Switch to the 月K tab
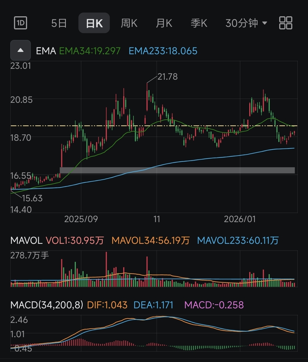Screen dimensions: 308x362 click(x=164, y=23)
